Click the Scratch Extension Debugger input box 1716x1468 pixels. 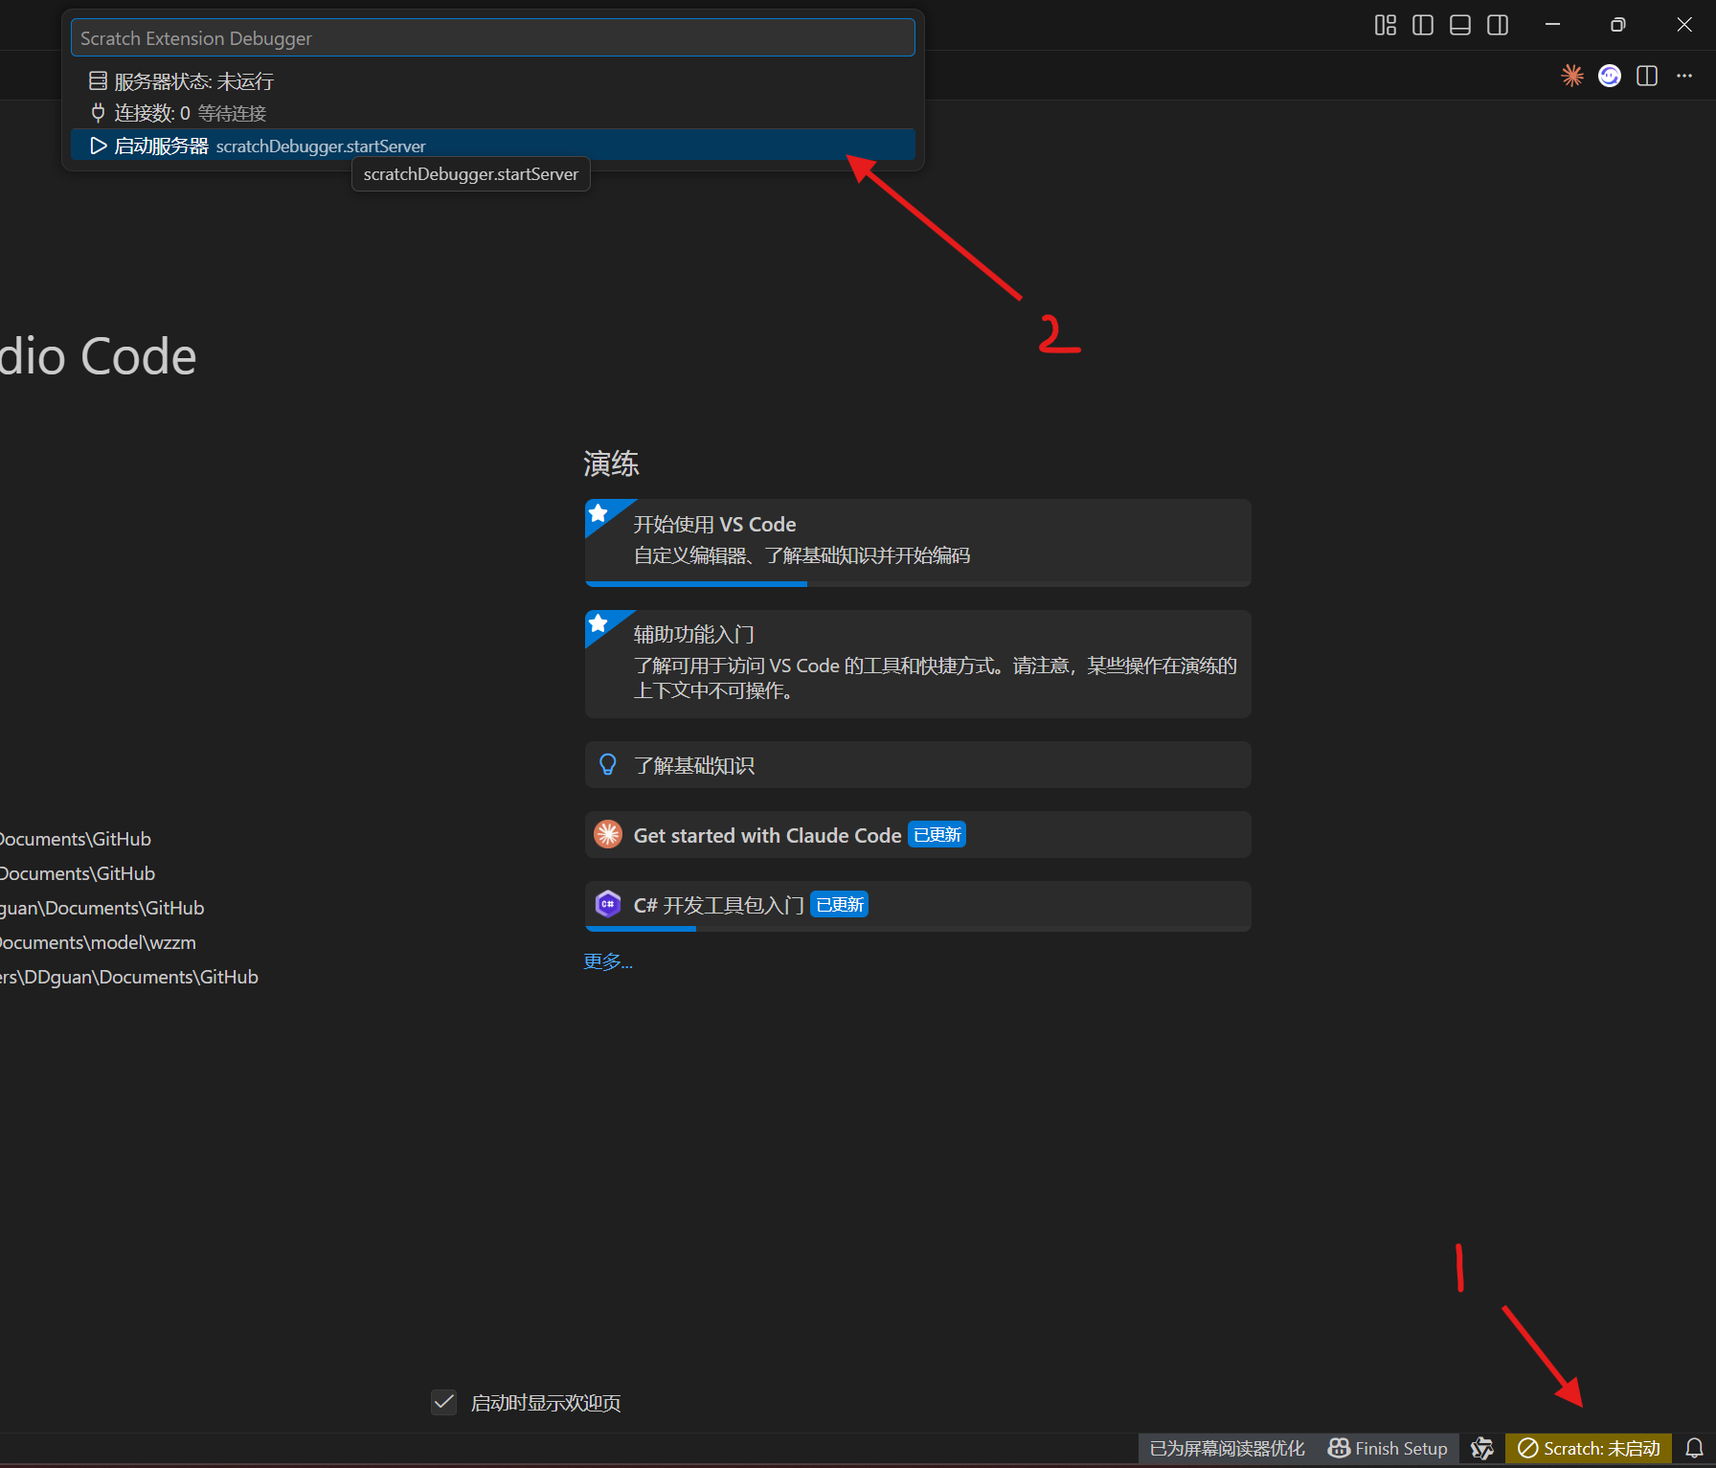point(492,38)
